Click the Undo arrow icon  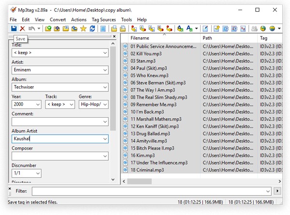31,29
